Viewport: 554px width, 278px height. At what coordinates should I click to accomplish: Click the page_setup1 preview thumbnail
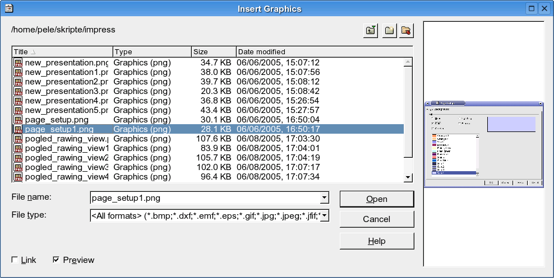click(484, 144)
